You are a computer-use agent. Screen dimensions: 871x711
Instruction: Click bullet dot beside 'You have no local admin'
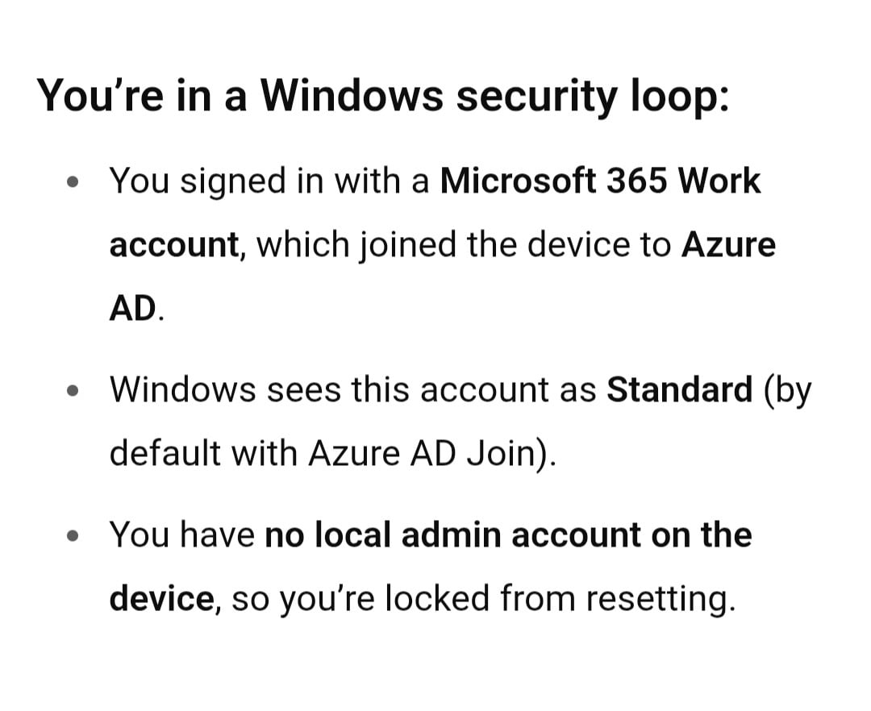(x=73, y=536)
